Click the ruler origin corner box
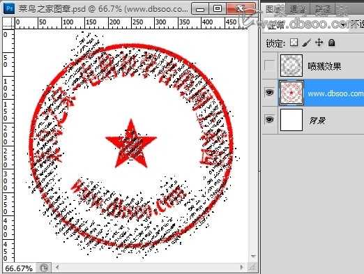Viewport: 364px width, 274px height. click(x=8, y=23)
